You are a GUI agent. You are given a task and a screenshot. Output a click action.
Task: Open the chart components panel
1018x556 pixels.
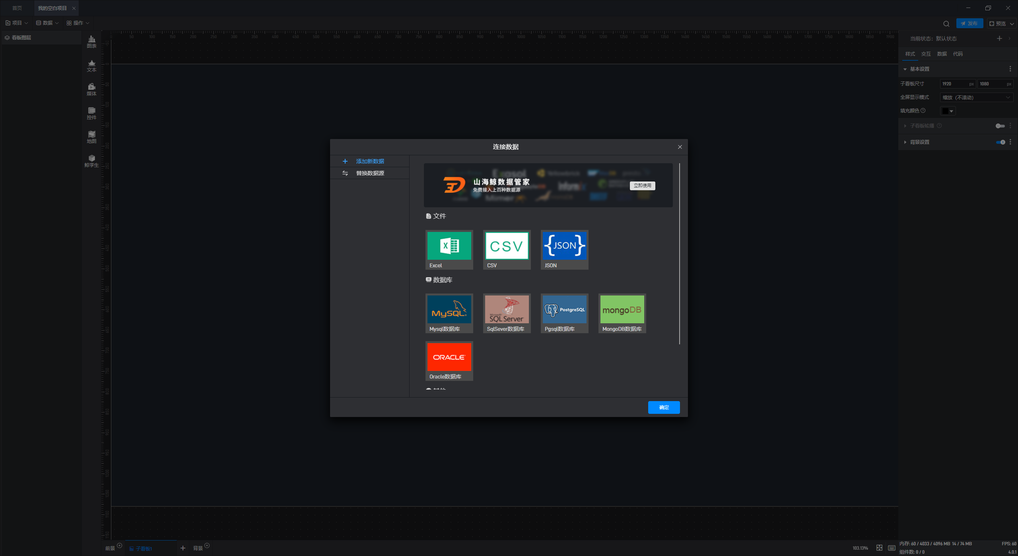(x=91, y=41)
